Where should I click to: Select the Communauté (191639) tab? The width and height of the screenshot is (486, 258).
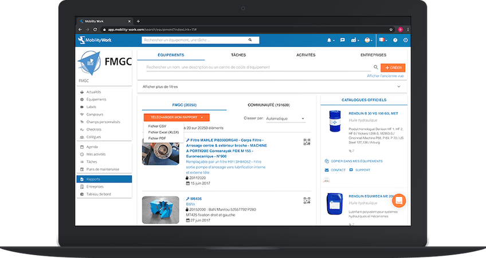[269, 105]
